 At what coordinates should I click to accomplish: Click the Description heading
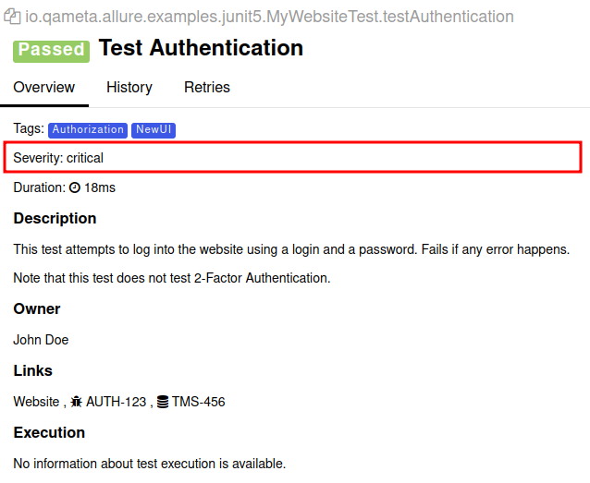[x=55, y=219]
